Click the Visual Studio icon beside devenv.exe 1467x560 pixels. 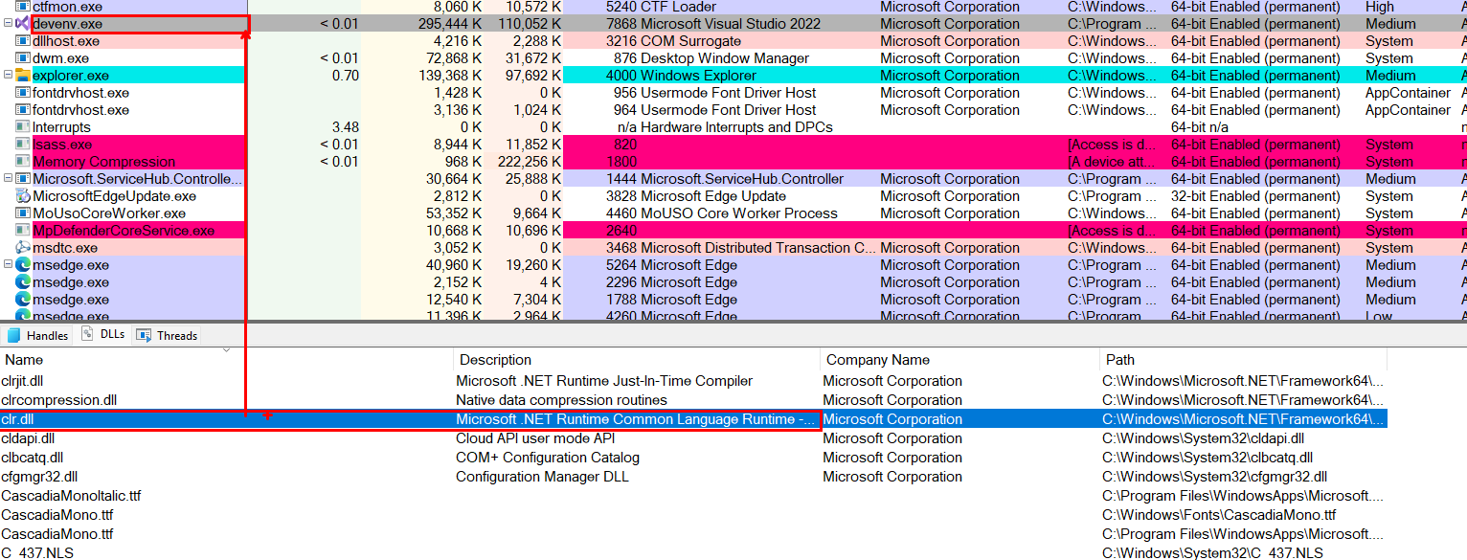click(23, 24)
